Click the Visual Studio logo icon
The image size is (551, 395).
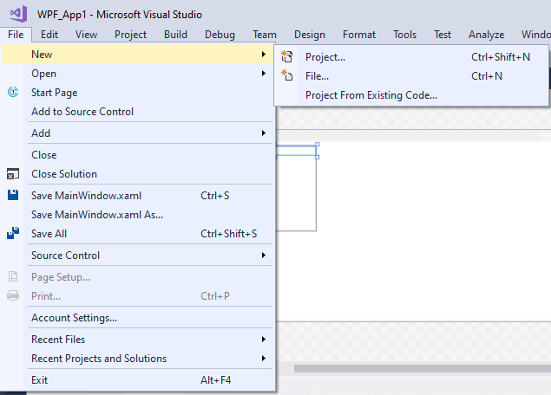(18, 14)
